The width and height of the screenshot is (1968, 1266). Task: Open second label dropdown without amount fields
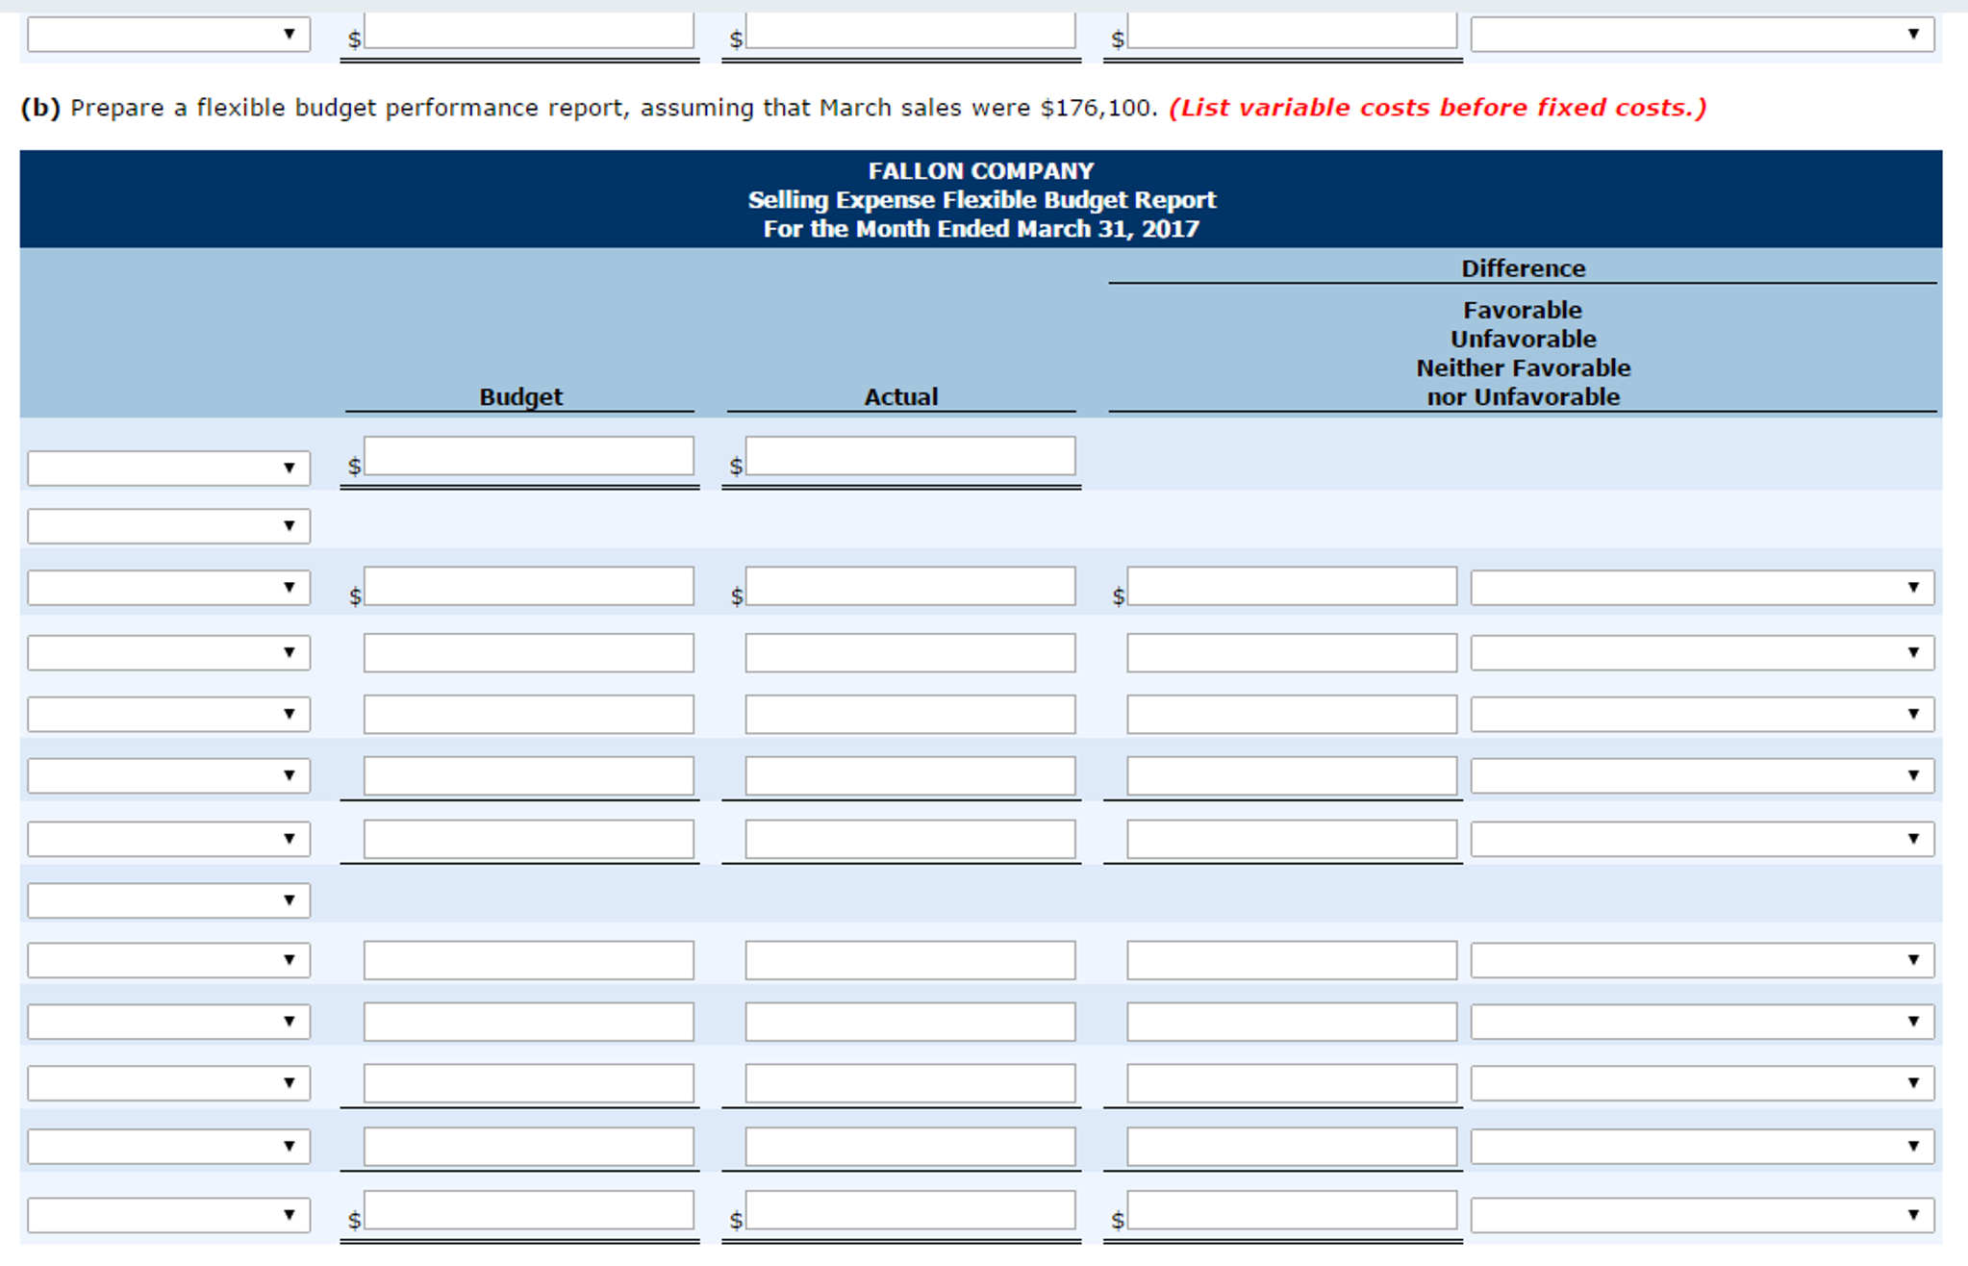coord(168,526)
